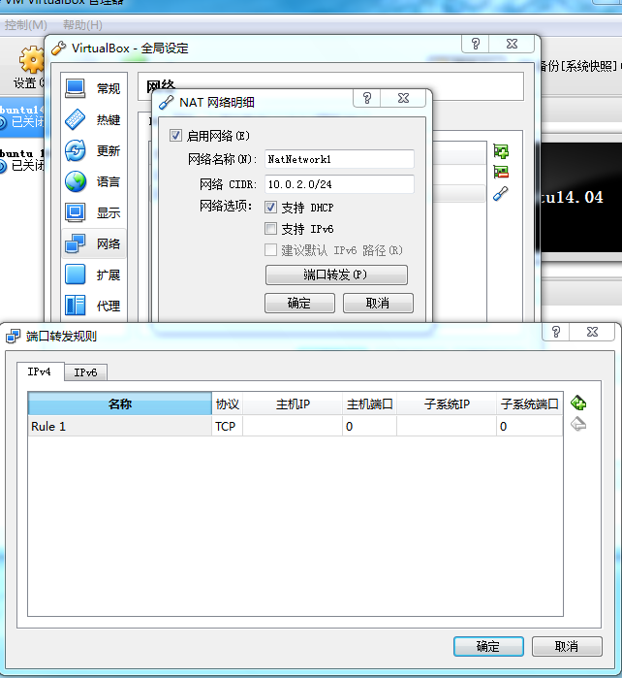This screenshot has height=678, width=622.
Task: Select the 'Rule 1' name cell
Action: 119,427
